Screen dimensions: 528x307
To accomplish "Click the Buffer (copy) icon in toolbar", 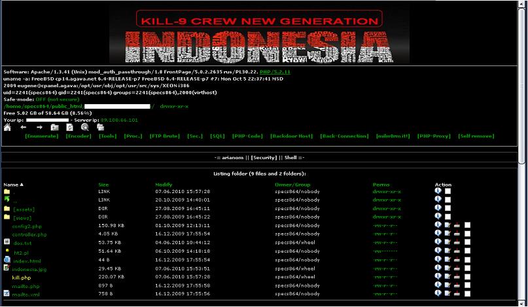I will click(100, 128).
